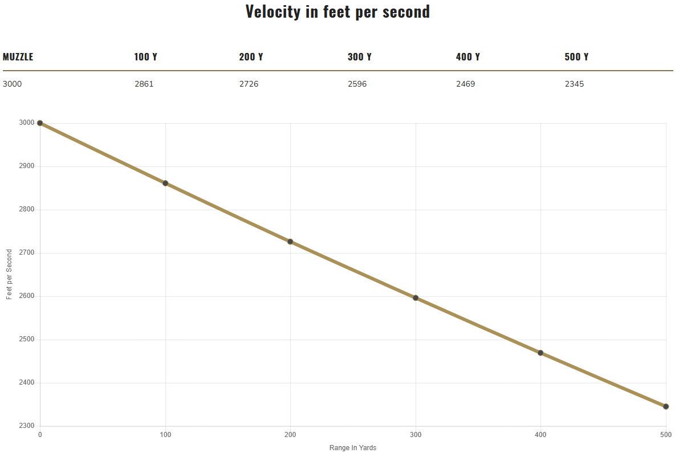Screen dimensions: 679x457
Task: Click the 2469 table value
Action: 466,84
